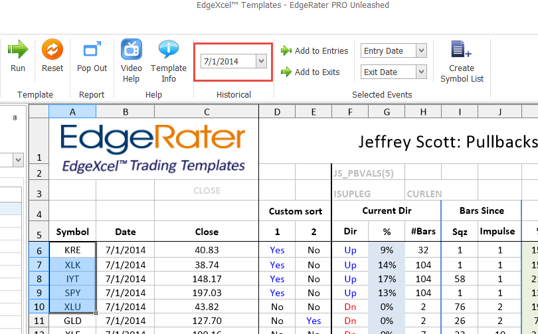The image size is (538, 334).
Task: Click the XLU symbol cell
Action: (x=72, y=307)
